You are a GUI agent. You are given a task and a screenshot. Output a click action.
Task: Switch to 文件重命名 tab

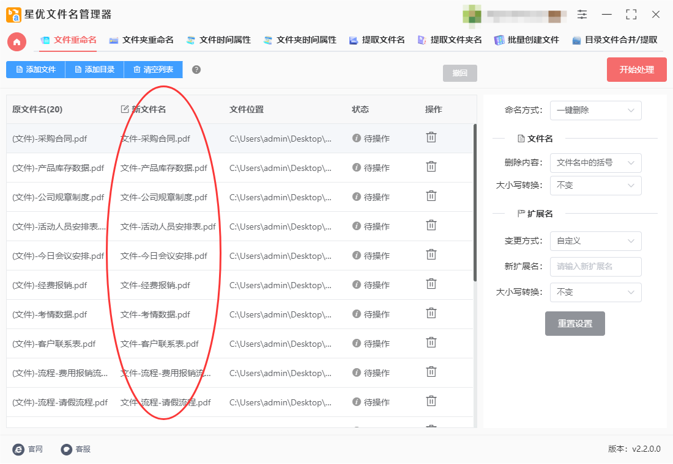pyautogui.click(x=69, y=40)
